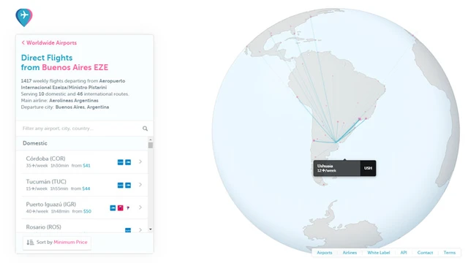Click the search magnifier icon

pos(145,129)
